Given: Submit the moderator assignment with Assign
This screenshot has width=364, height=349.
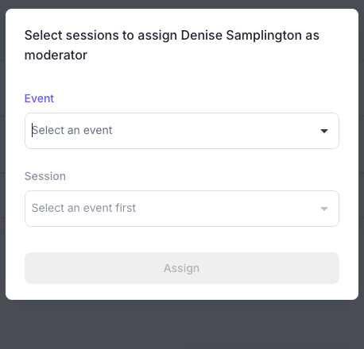Looking at the screenshot, I should coord(182,268).
